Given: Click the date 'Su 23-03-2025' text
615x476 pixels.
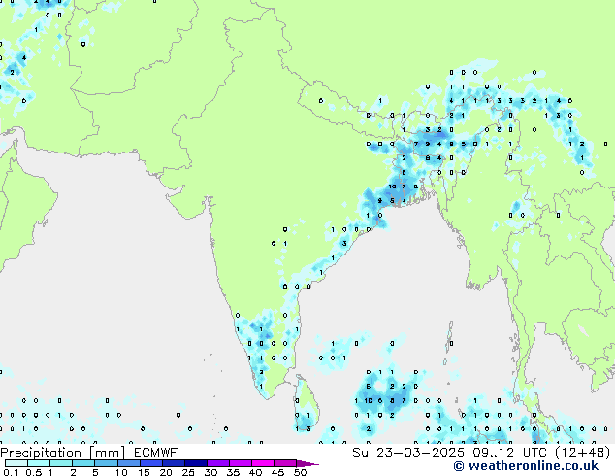Looking at the screenshot, I should (x=408, y=453).
